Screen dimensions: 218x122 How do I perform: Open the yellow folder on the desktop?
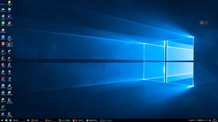click(x=3, y=31)
